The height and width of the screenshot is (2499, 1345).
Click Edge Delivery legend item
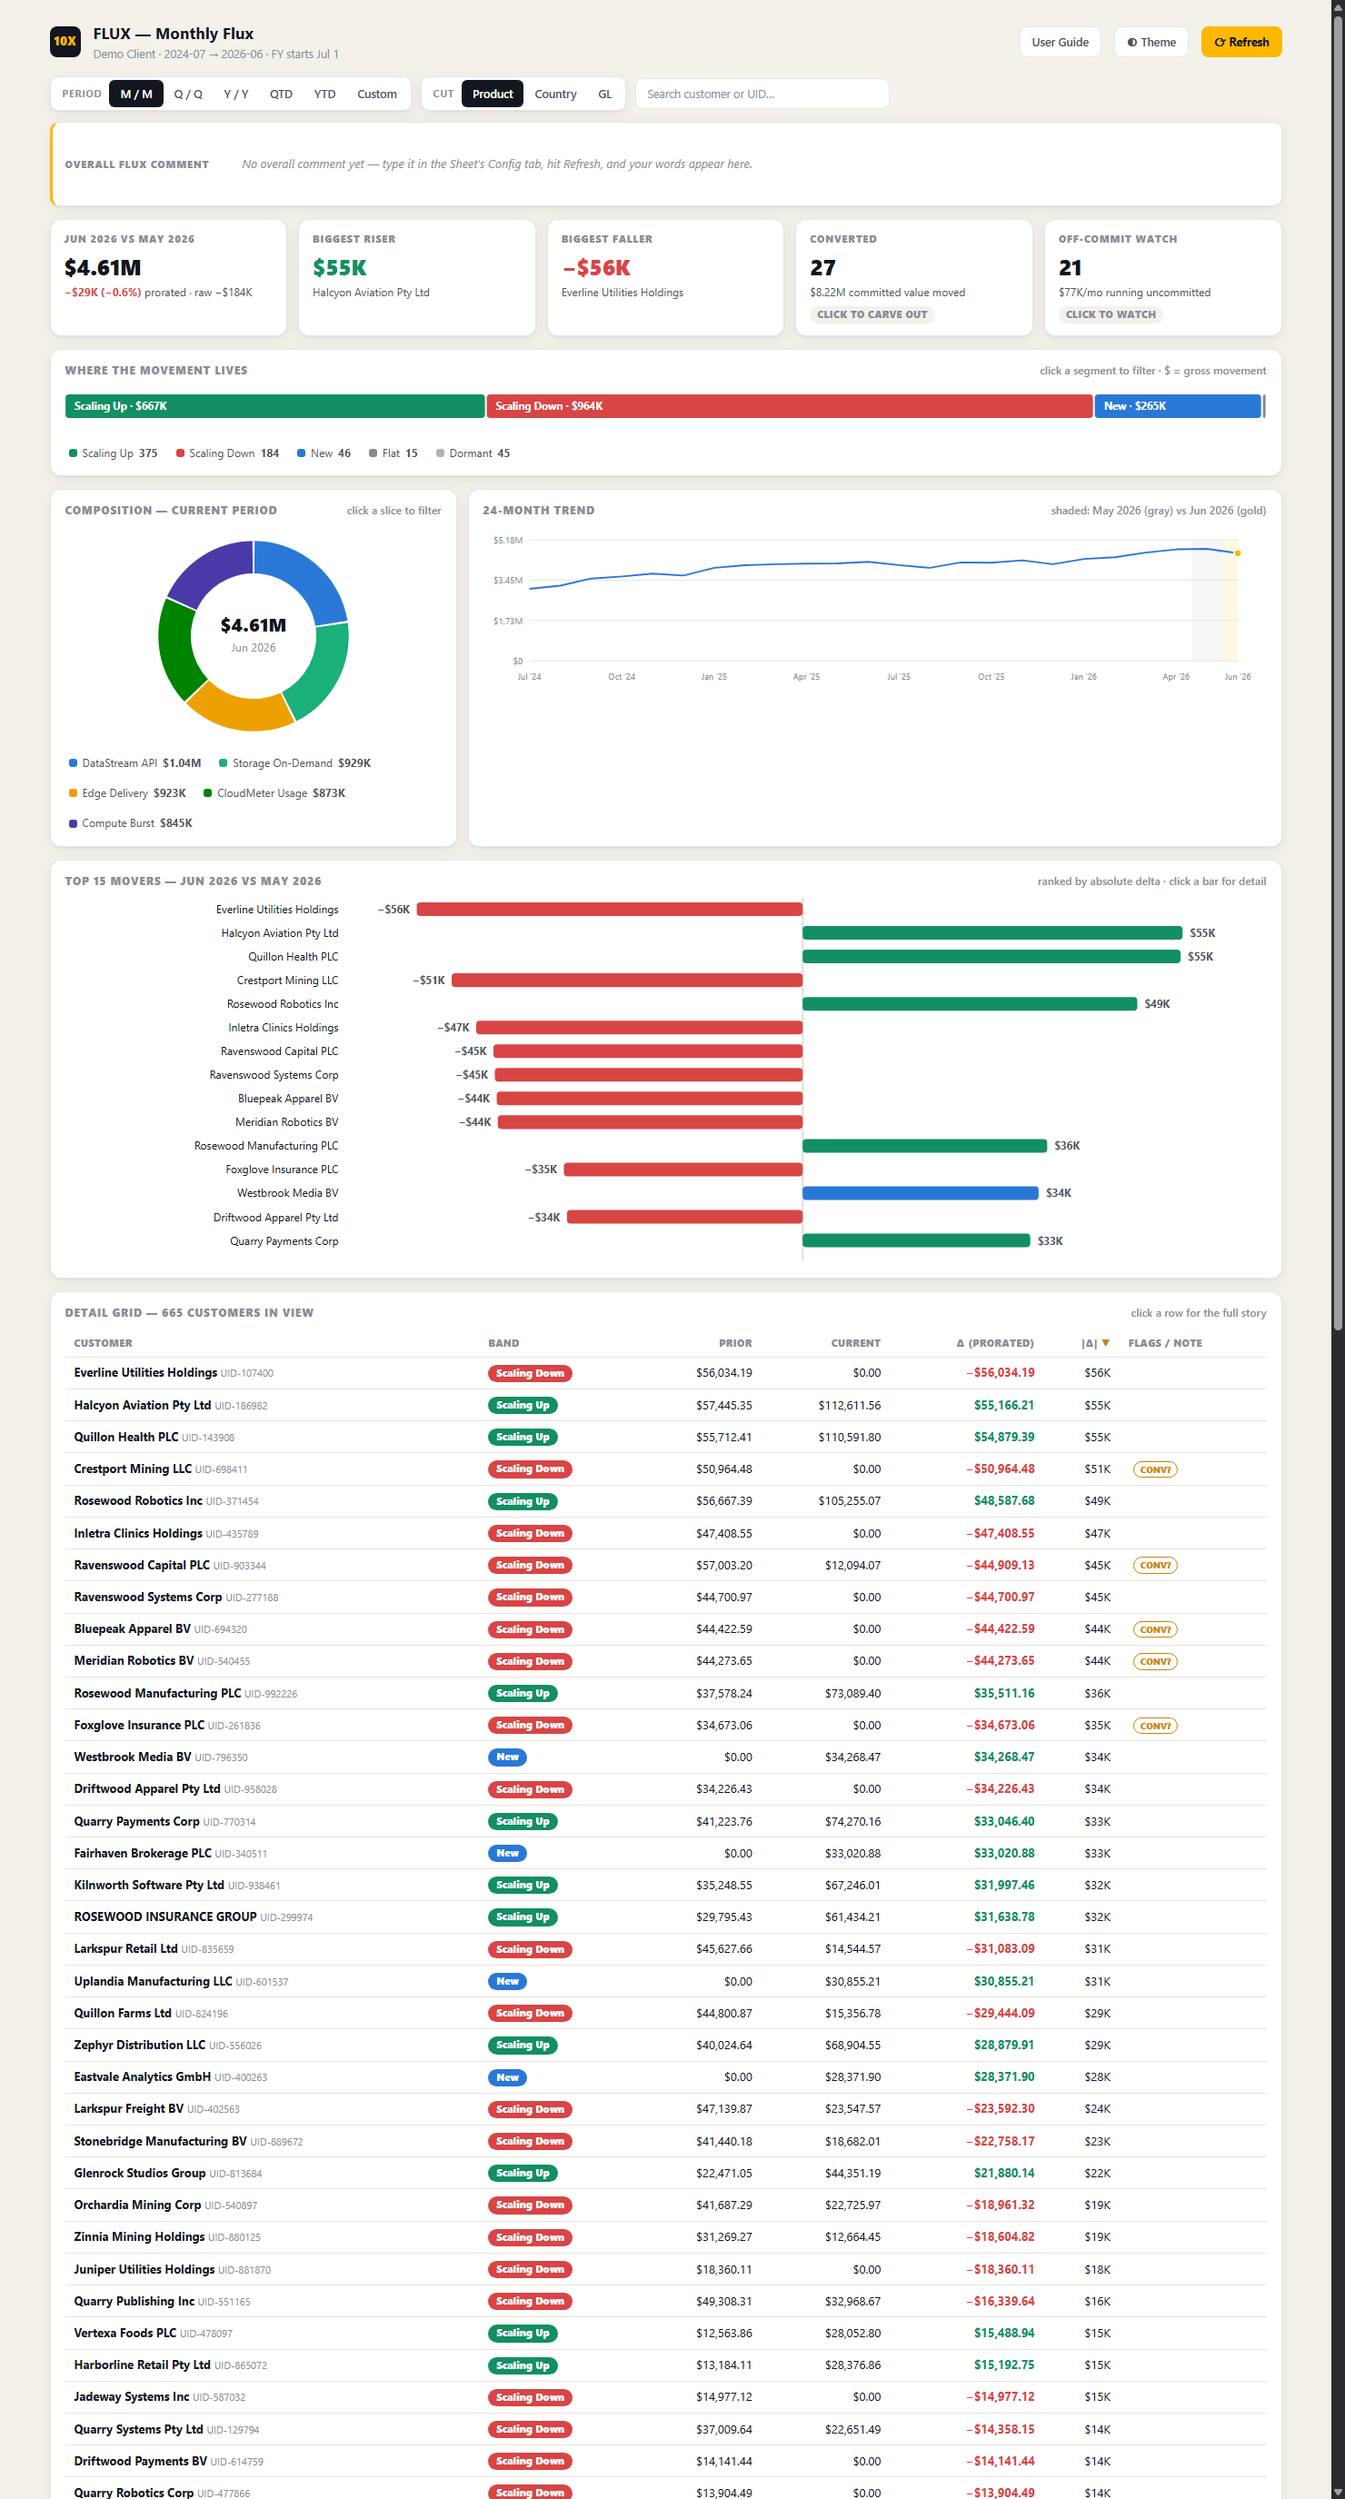127,793
